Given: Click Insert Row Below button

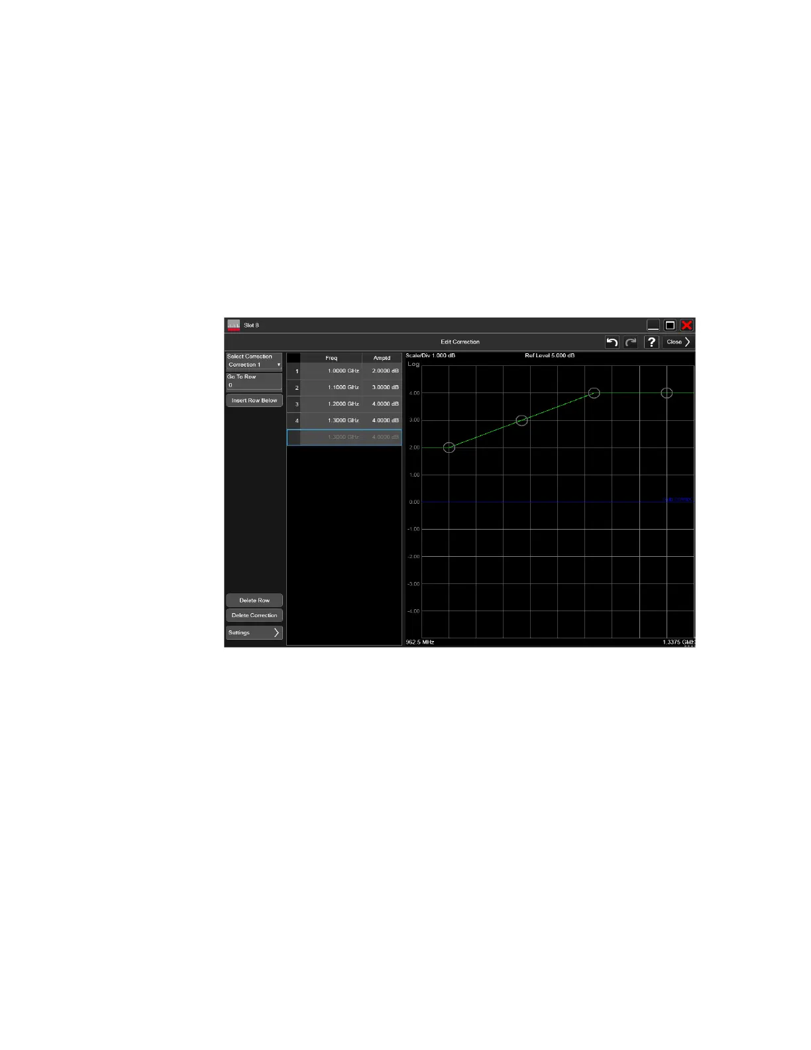Looking at the screenshot, I should tap(254, 400).
